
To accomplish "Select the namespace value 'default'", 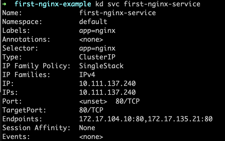I will pyautogui.click(x=93, y=22).
